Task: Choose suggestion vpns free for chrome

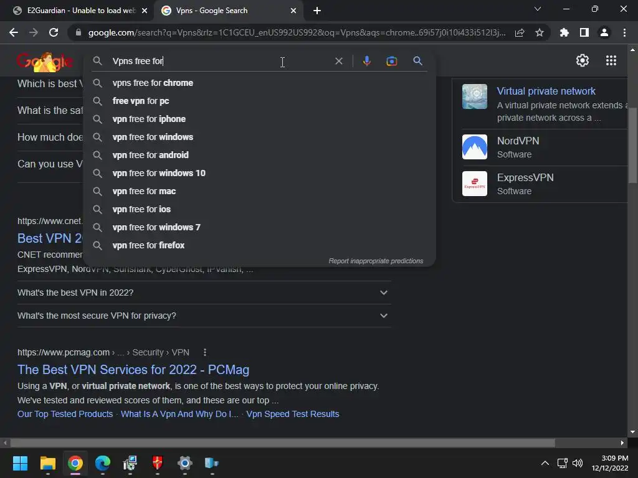Action: tap(259, 83)
